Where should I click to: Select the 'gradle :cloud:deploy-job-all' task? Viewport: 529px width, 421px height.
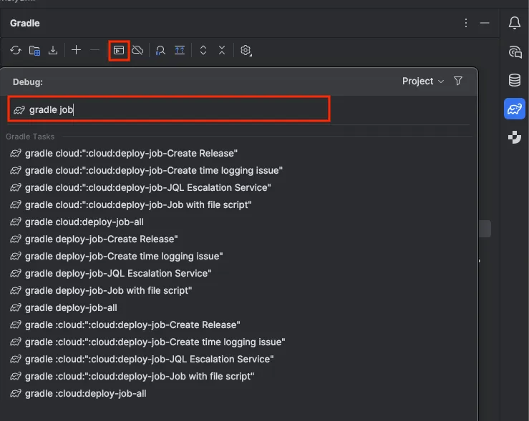click(239, 394)
